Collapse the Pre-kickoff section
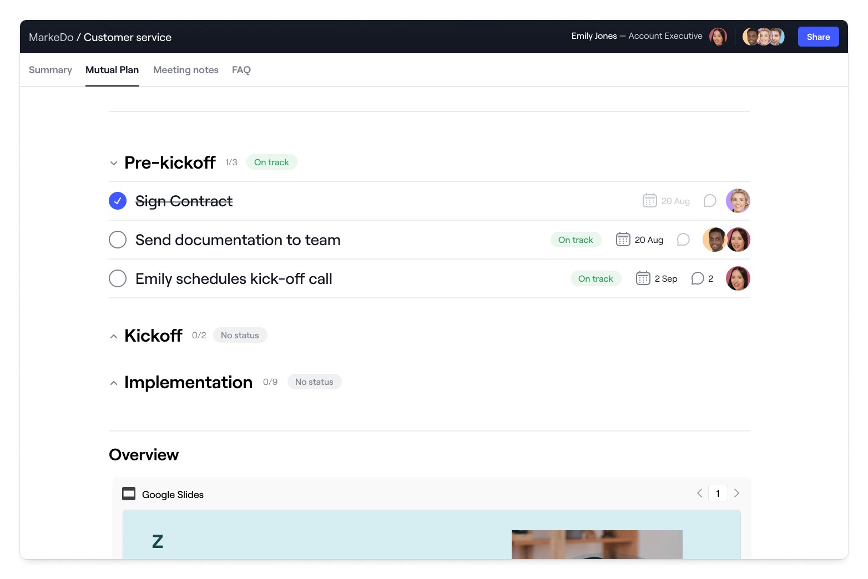 [x=113, y=162]
